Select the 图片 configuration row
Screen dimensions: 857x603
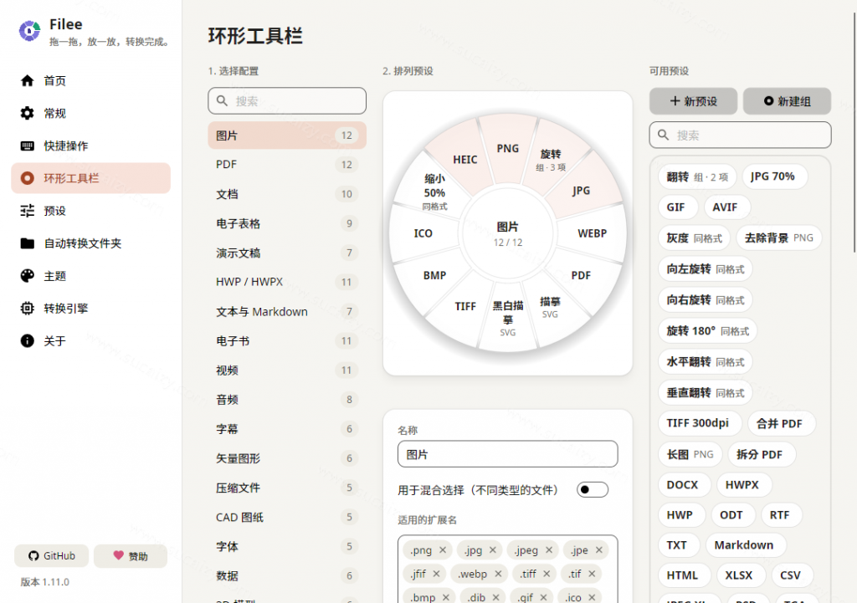[287, 135]
